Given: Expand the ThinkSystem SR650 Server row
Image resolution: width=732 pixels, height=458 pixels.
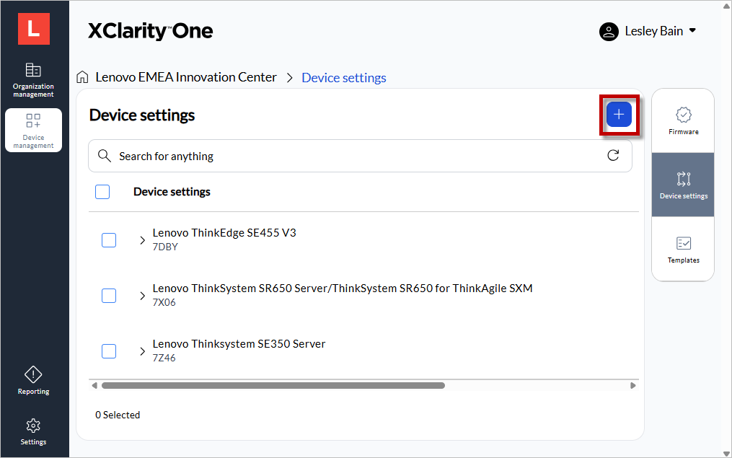Looking at the screenshot, I should pos(141,295).
